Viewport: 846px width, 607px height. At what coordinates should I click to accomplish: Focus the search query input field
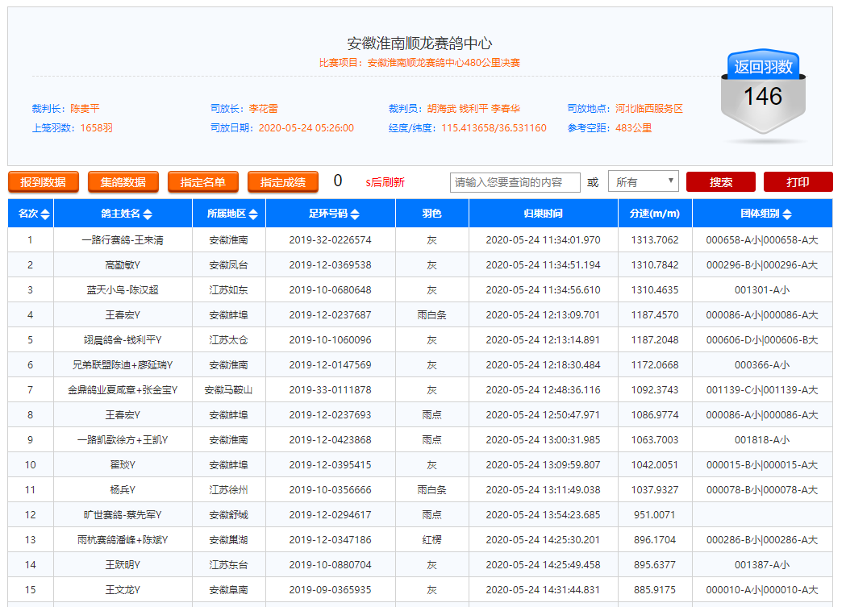click(515, 182)
